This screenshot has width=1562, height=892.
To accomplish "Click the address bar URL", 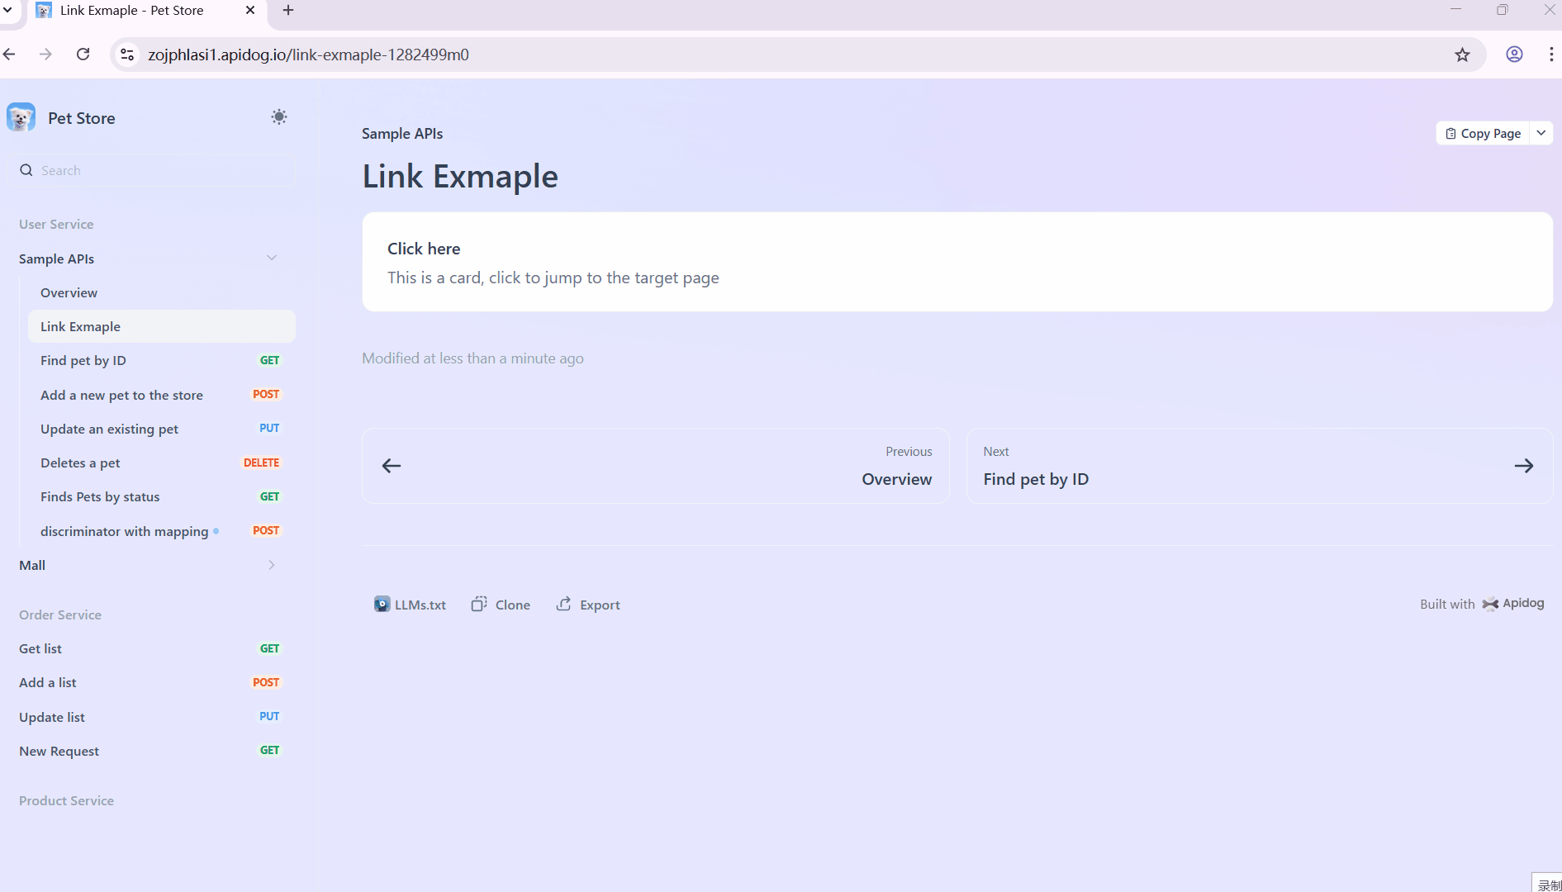I will pos(308,55).
